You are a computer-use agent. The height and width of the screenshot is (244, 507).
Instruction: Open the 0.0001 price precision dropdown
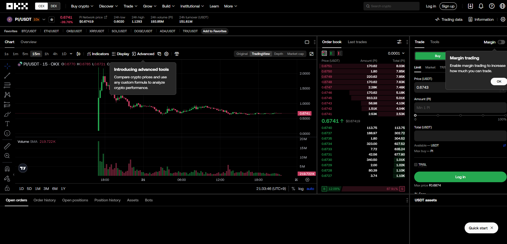click(x=396, y=53)
